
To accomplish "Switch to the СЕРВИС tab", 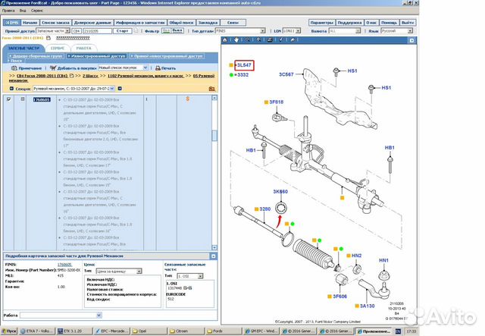I will 58,49.
